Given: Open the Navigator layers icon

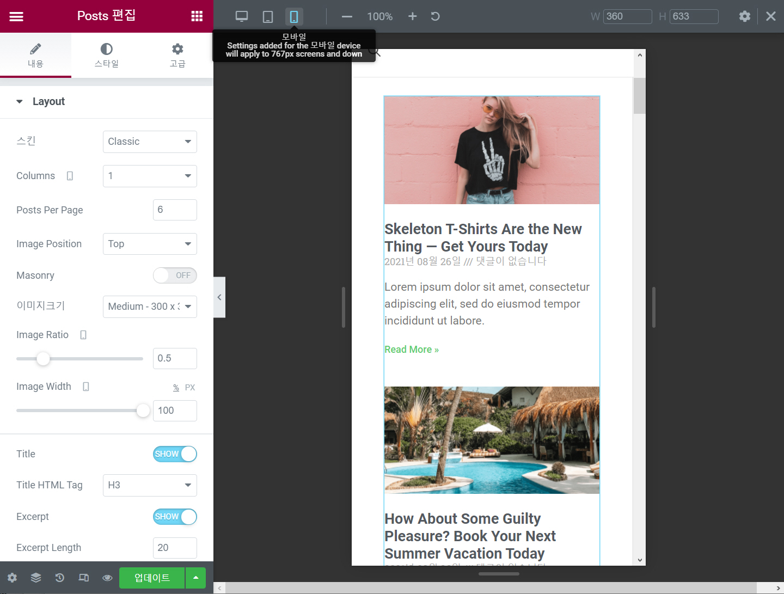Looking at the screenshot, I should pos(36,578).
